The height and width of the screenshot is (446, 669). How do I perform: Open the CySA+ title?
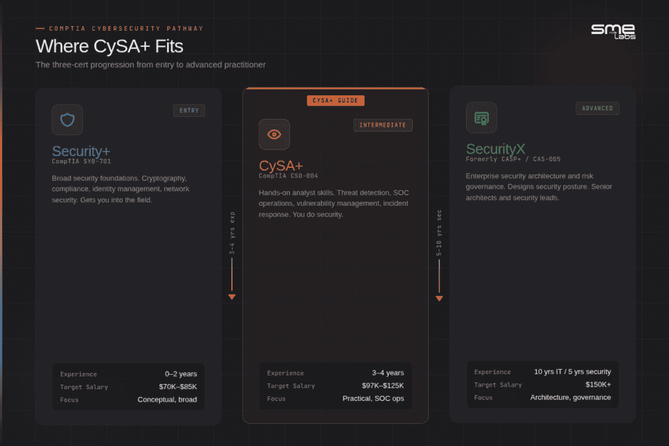280,165
